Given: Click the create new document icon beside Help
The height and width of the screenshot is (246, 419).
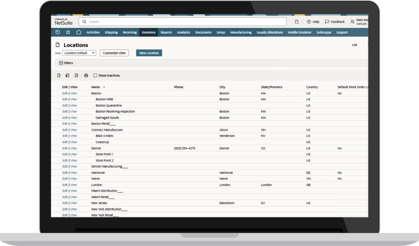Looking at the screenshot, I should click(297, 22).
